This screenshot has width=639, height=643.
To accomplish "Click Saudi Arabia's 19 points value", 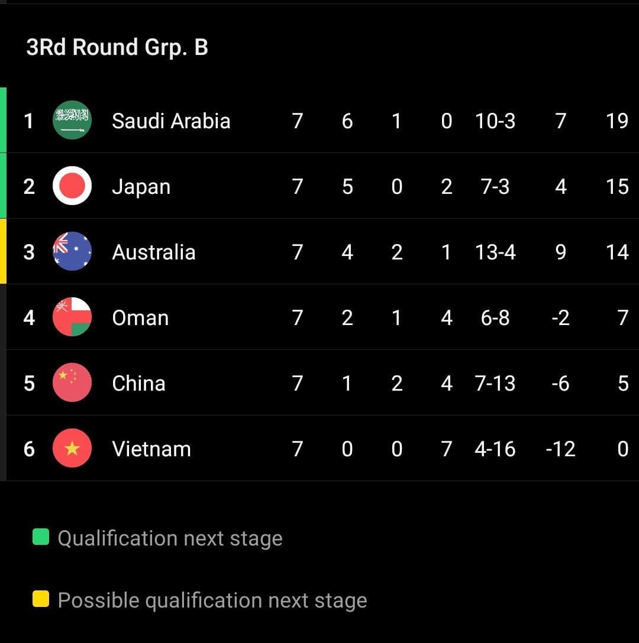I will (x=617, y=121).
